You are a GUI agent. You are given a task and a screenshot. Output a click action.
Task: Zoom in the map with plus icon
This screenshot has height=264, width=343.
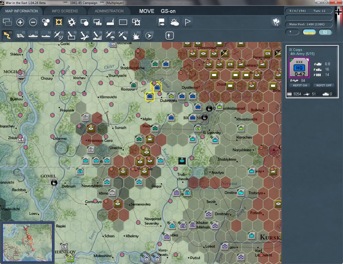(x=20, y=22)
